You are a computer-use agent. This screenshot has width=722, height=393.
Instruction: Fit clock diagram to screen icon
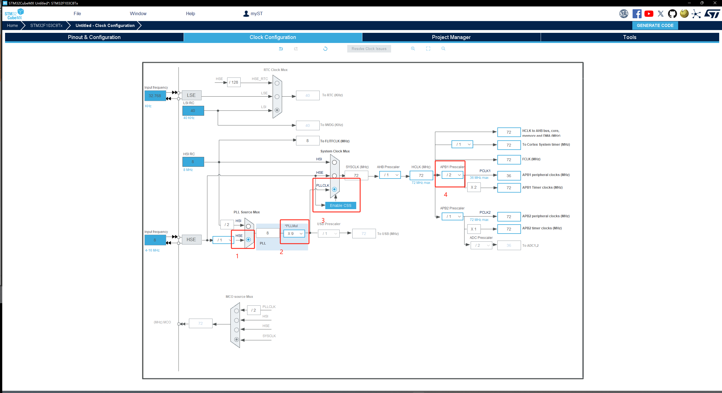(x=428, y=49)
